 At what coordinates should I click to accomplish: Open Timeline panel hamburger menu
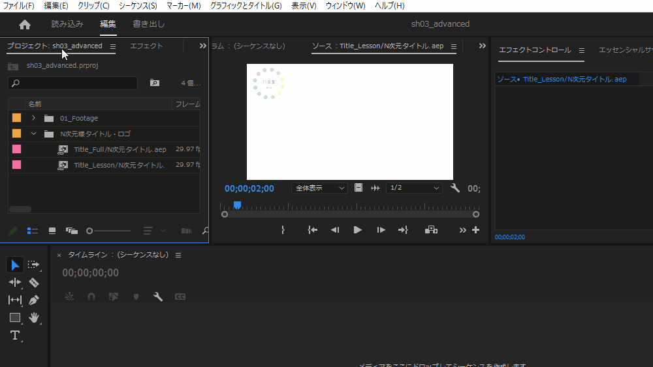178,255
